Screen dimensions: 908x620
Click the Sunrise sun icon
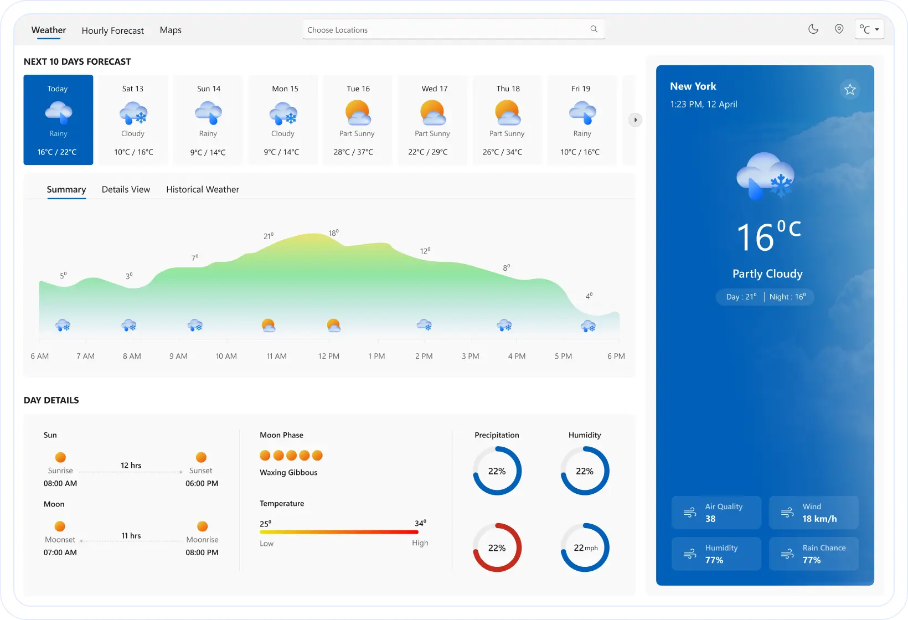[x=60, y=457]
